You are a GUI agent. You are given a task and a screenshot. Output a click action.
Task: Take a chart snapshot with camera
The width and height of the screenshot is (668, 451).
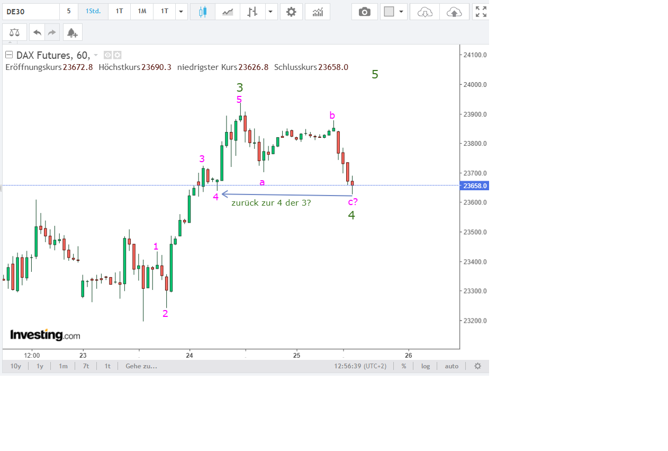coord(365,12)
